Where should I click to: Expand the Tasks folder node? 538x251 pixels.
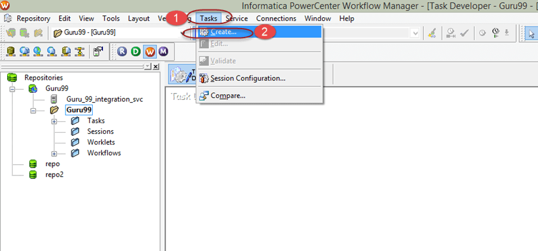click(54, 121)
